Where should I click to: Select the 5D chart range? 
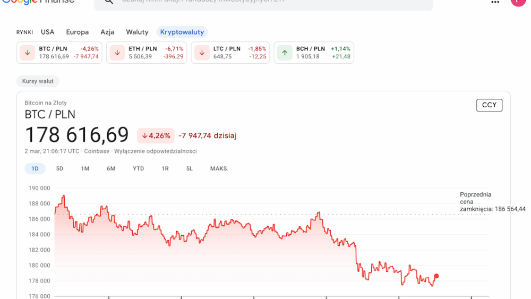59,169
